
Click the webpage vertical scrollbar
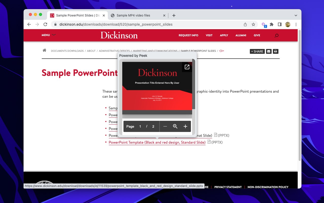(x=299, y=95)
